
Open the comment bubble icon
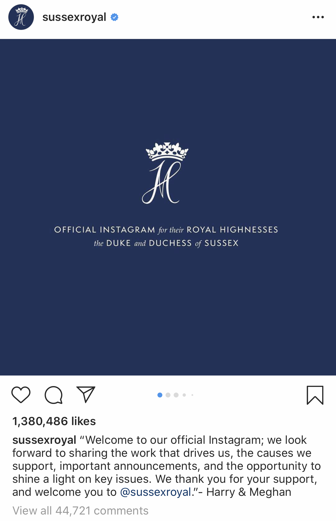(54, 395)
